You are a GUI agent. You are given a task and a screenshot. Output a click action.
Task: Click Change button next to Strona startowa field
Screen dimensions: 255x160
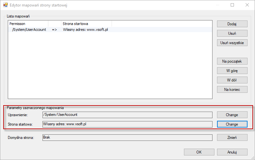click(232, 124)
